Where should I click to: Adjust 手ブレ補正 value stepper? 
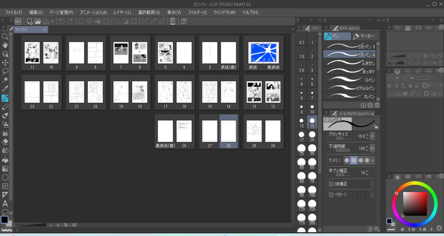367,173
